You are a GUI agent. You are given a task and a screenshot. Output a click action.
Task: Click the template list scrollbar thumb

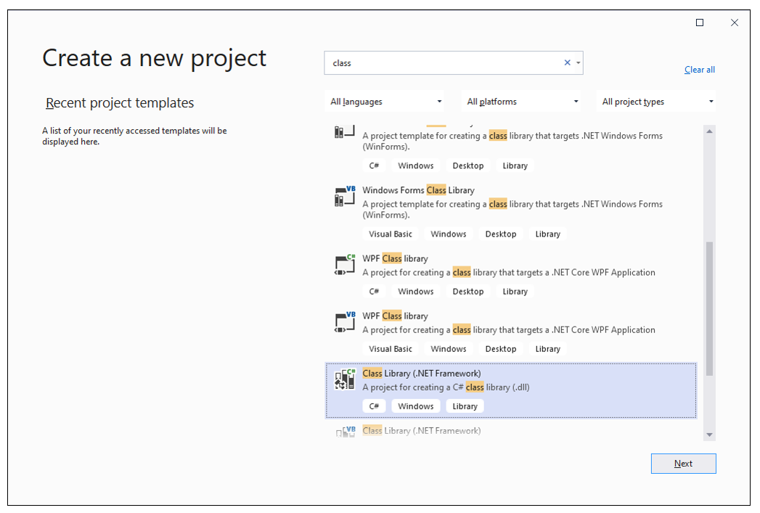click(x=710, y=308)
